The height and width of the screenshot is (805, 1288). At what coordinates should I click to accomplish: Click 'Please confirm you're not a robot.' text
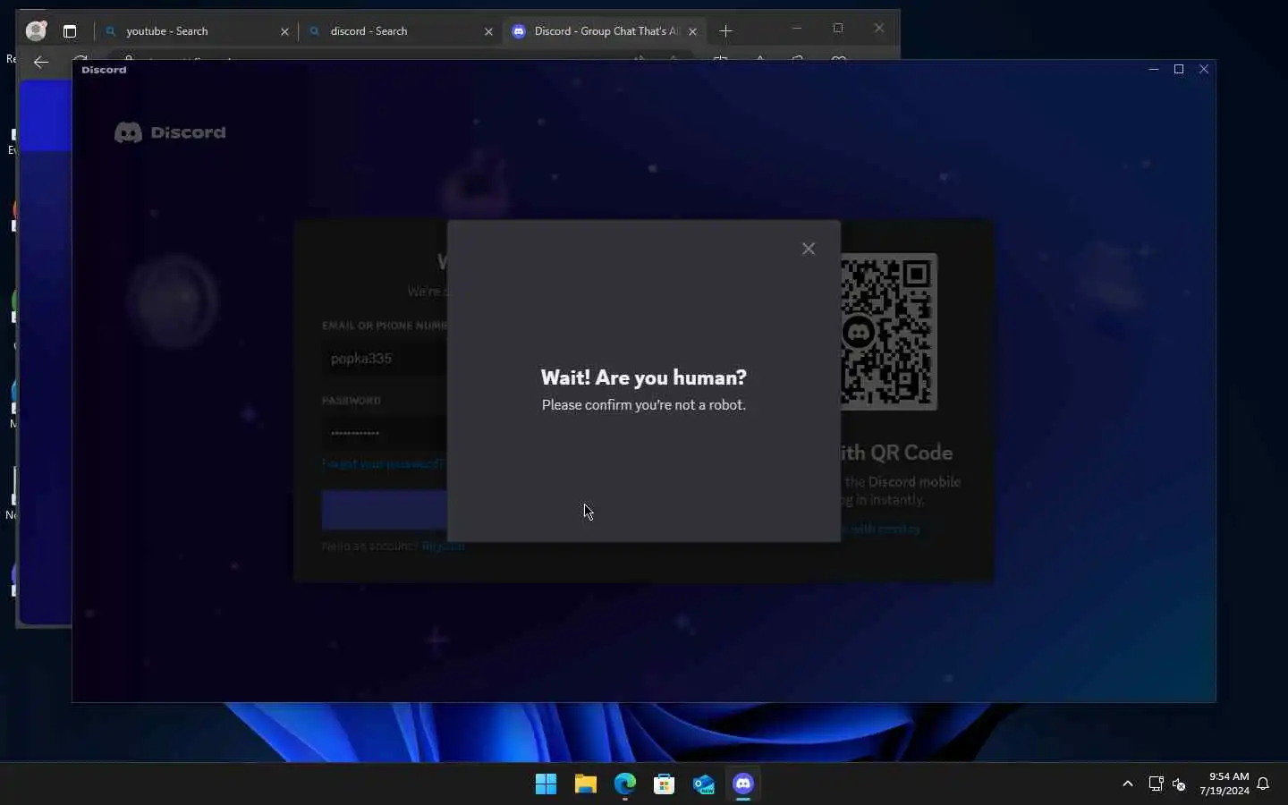click(644, 405)
